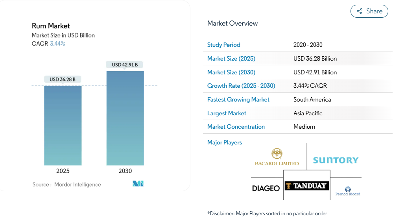
Task: Select the Market Size (2030) row label
Action: (x=231, y=72)
